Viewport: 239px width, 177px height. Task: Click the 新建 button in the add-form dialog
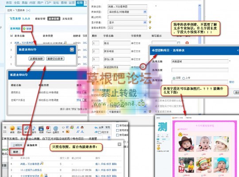(16, 152)
